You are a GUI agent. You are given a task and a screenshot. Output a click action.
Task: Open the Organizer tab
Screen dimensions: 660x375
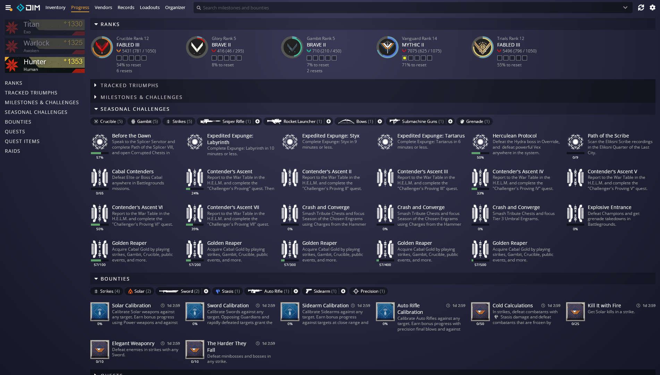[x=175, y=7]
